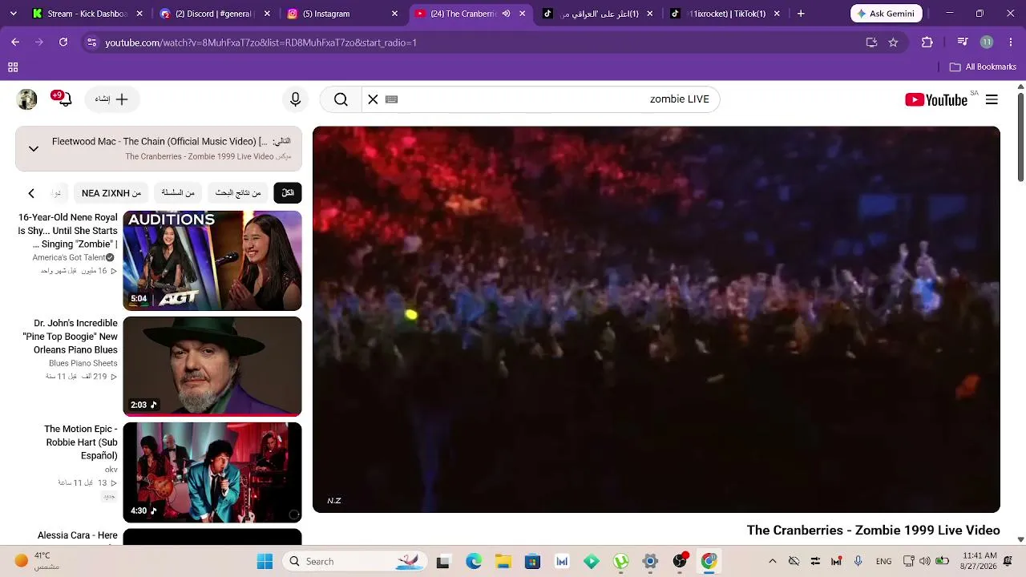Open YouTube notifications bell
The image size is (1026, 577).
[x=64, y=99]
